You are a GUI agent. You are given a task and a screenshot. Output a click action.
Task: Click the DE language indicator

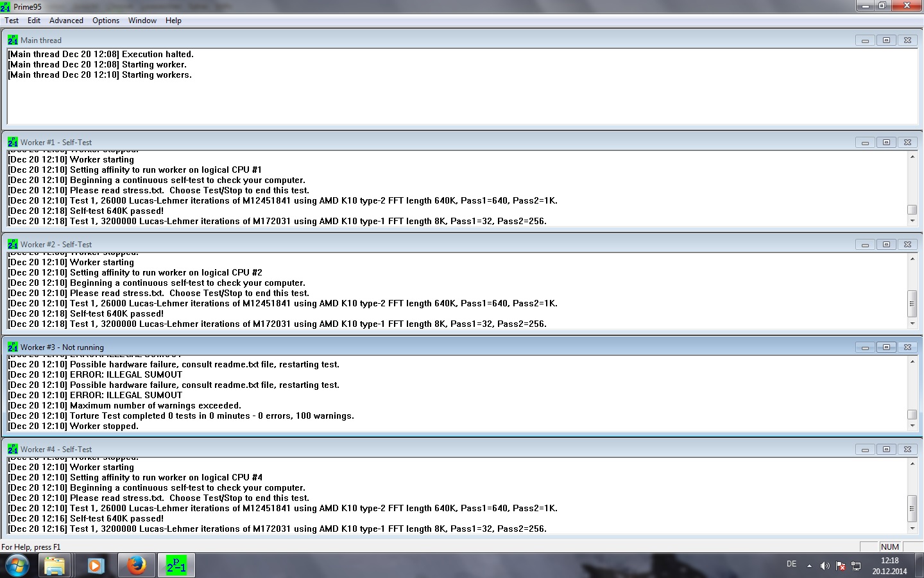click(792, 564)
